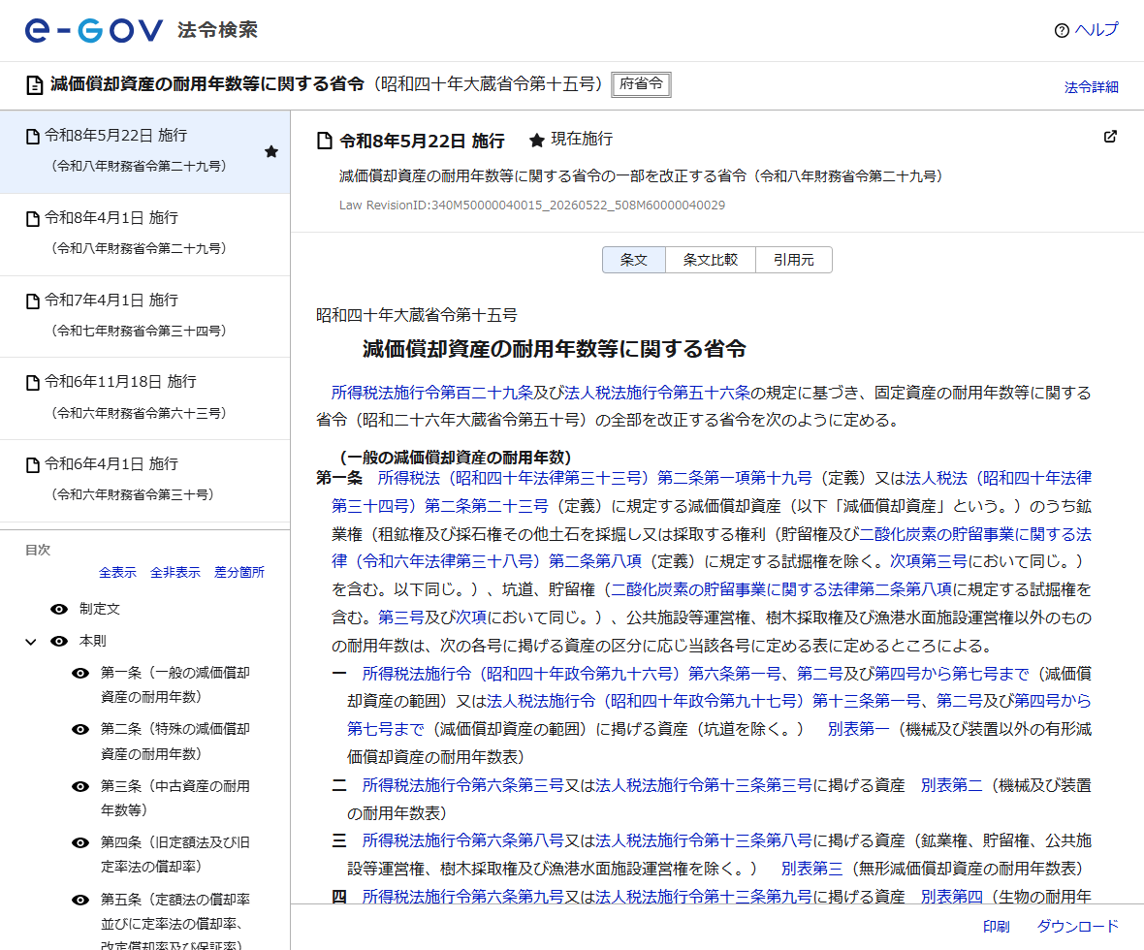Click document icon for 令和7年4月1日 revision

32,301
